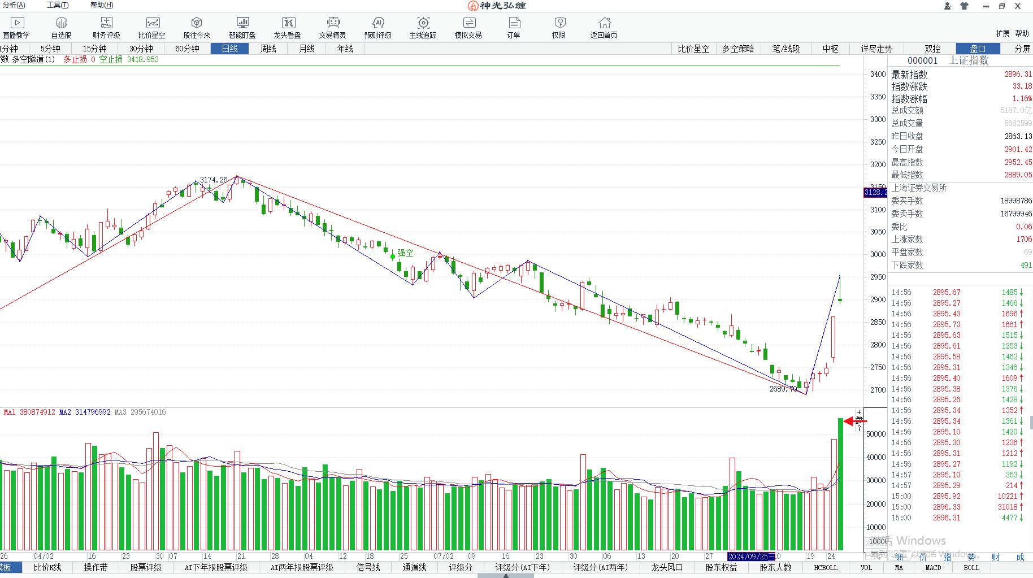This screenshot has height=578, width=1033.
Task: Open the 财务评级 financial rating icon
Action: pyautogui.click(x=106, y=28)
